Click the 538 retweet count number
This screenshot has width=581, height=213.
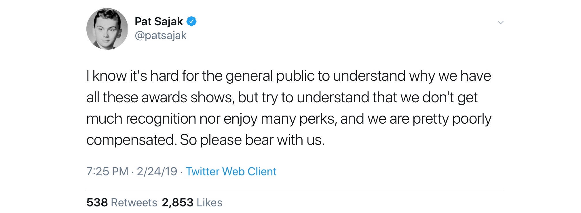(97, 203)
